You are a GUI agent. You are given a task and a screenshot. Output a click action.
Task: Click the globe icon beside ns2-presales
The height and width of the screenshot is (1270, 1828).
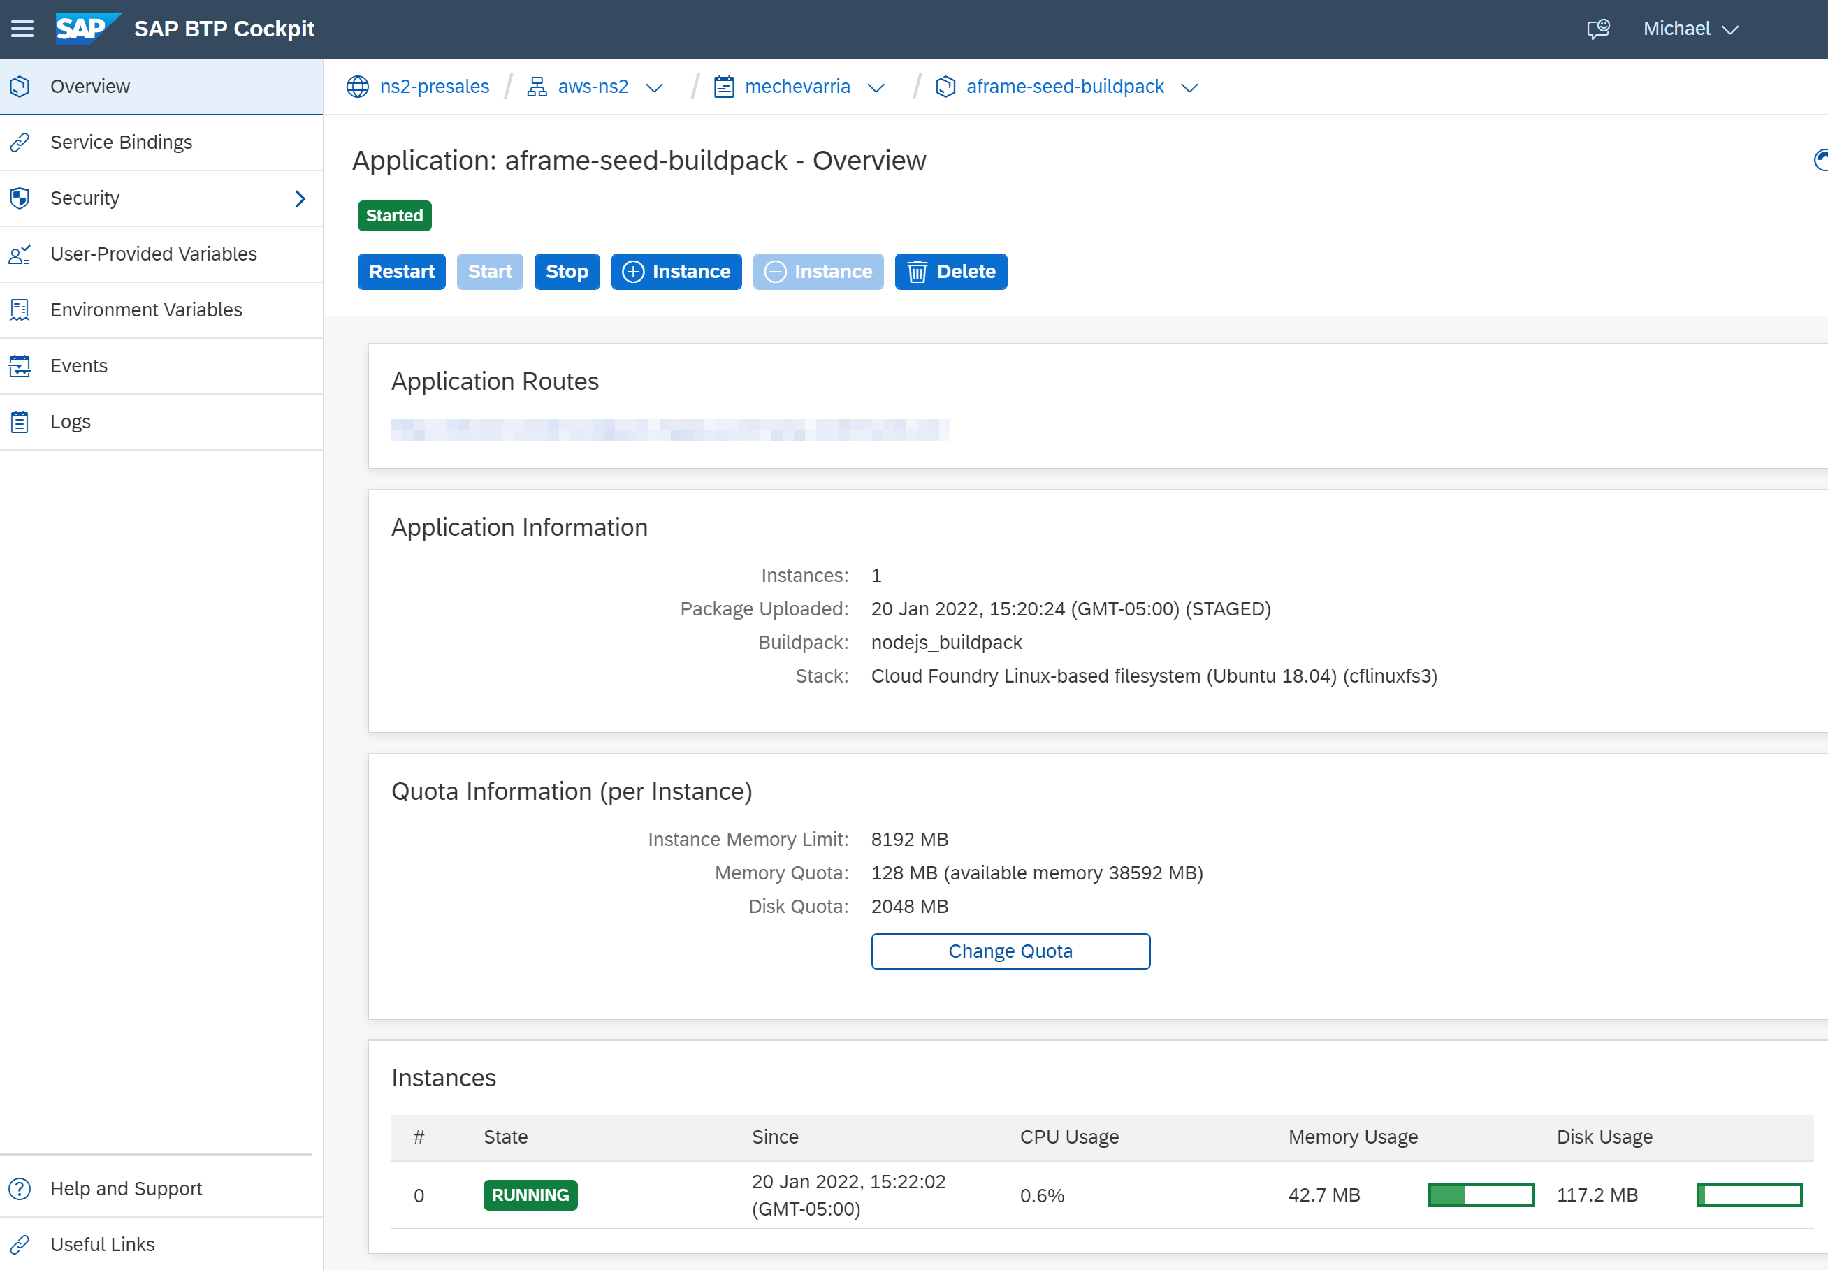(x=358, y=87)
